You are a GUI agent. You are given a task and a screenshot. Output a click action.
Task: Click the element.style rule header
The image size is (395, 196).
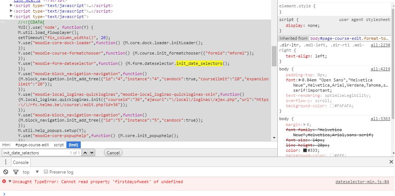(x=297, y=6)
